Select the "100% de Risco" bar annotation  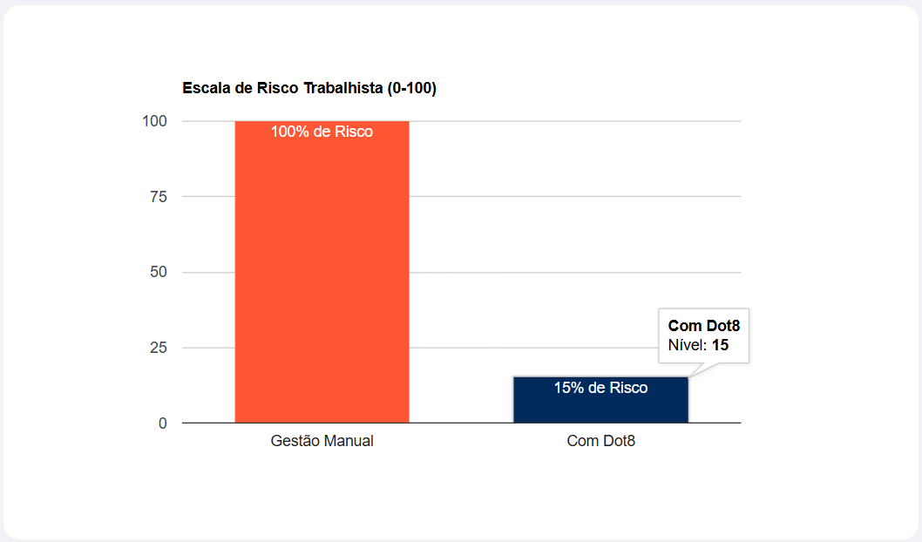click(322, 132)
